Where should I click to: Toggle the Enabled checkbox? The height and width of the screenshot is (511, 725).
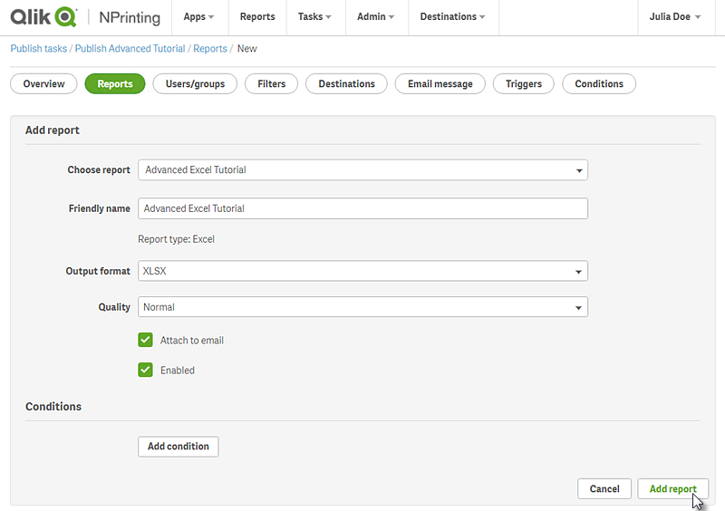pyautogui.click(x=145, y=370)
